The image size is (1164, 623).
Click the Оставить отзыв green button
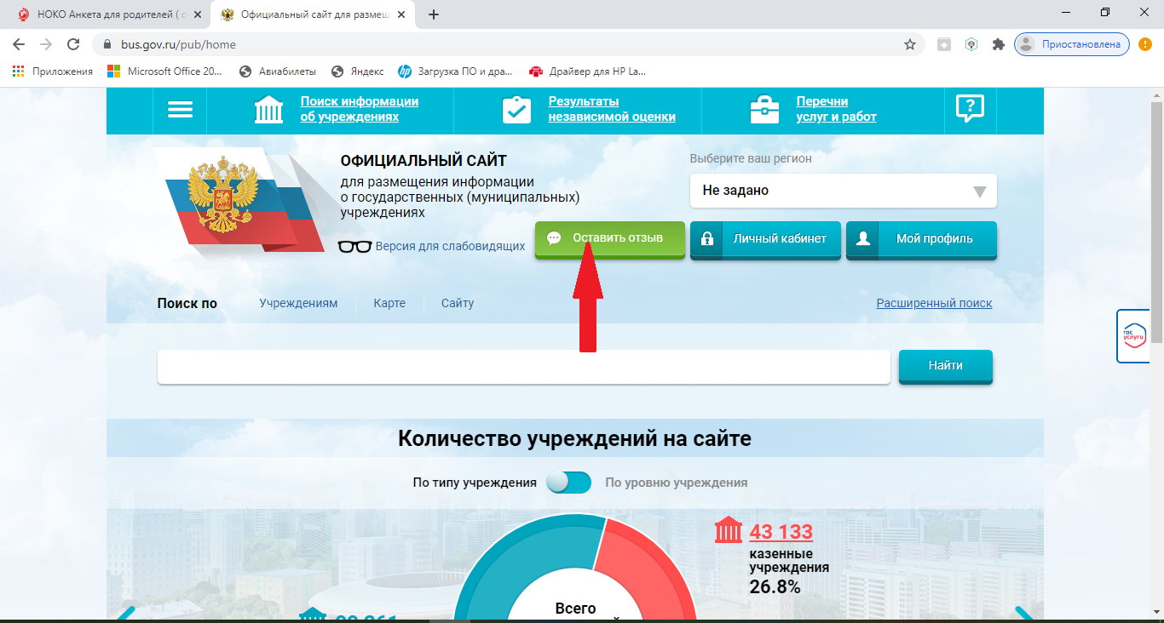(x=610, y=239)
